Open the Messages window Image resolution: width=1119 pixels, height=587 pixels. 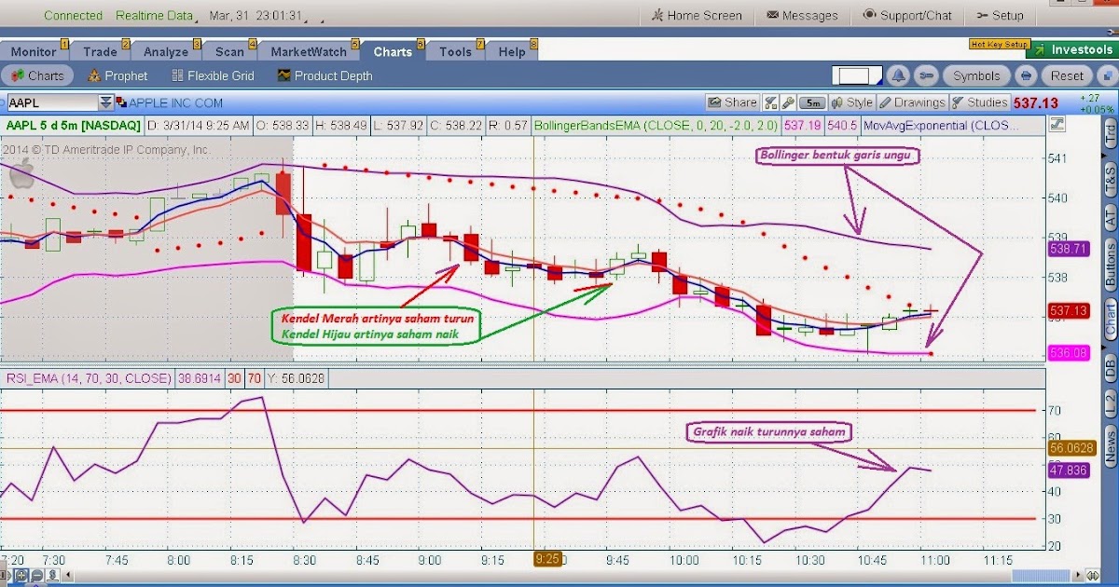click(802, 15)
